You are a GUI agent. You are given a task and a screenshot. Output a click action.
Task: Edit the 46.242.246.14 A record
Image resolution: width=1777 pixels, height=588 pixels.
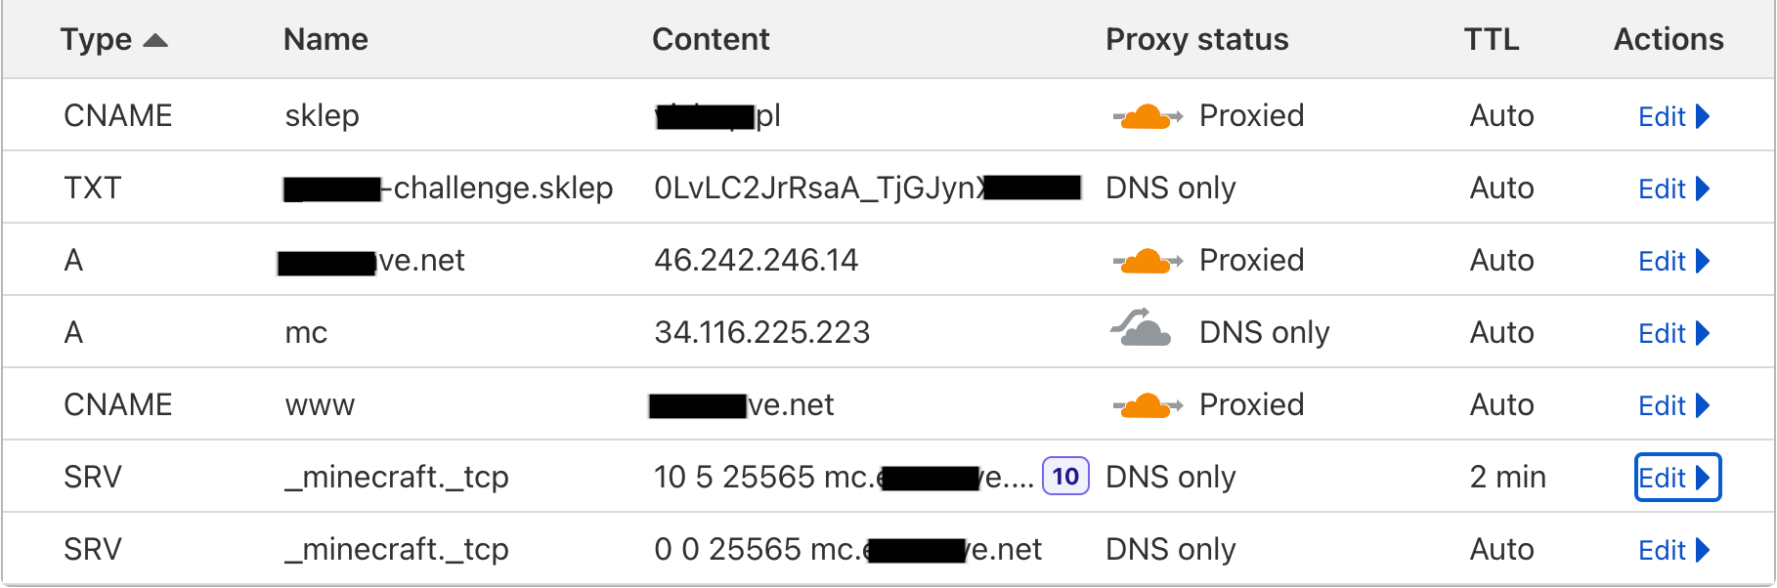[1662, 261]
